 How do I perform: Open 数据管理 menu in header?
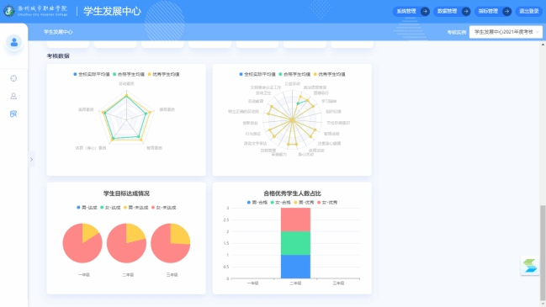coord(447,12)
